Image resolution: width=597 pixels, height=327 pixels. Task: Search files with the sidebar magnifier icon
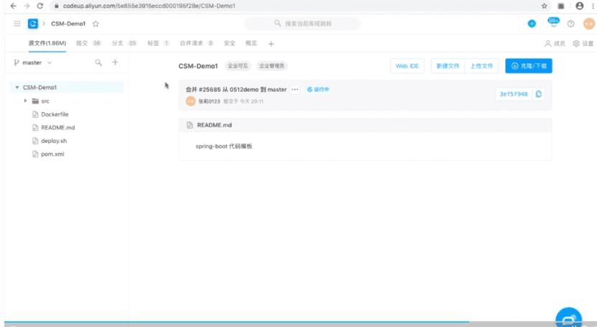coord(99,63)
